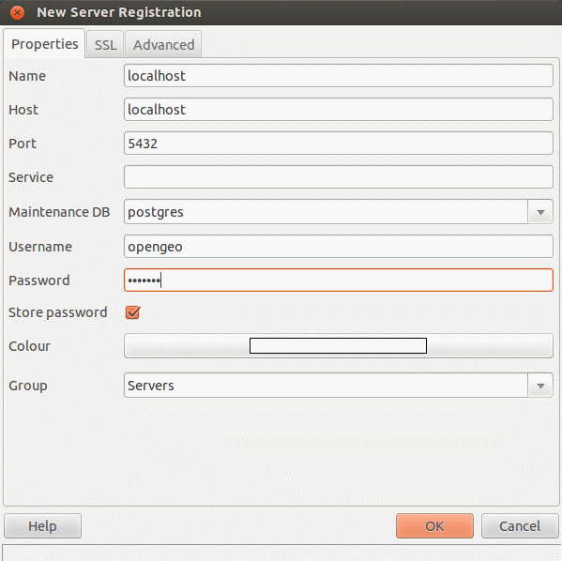The image size is (562, 561).
Task: Open the SSL tab
Action: (105, 45)
